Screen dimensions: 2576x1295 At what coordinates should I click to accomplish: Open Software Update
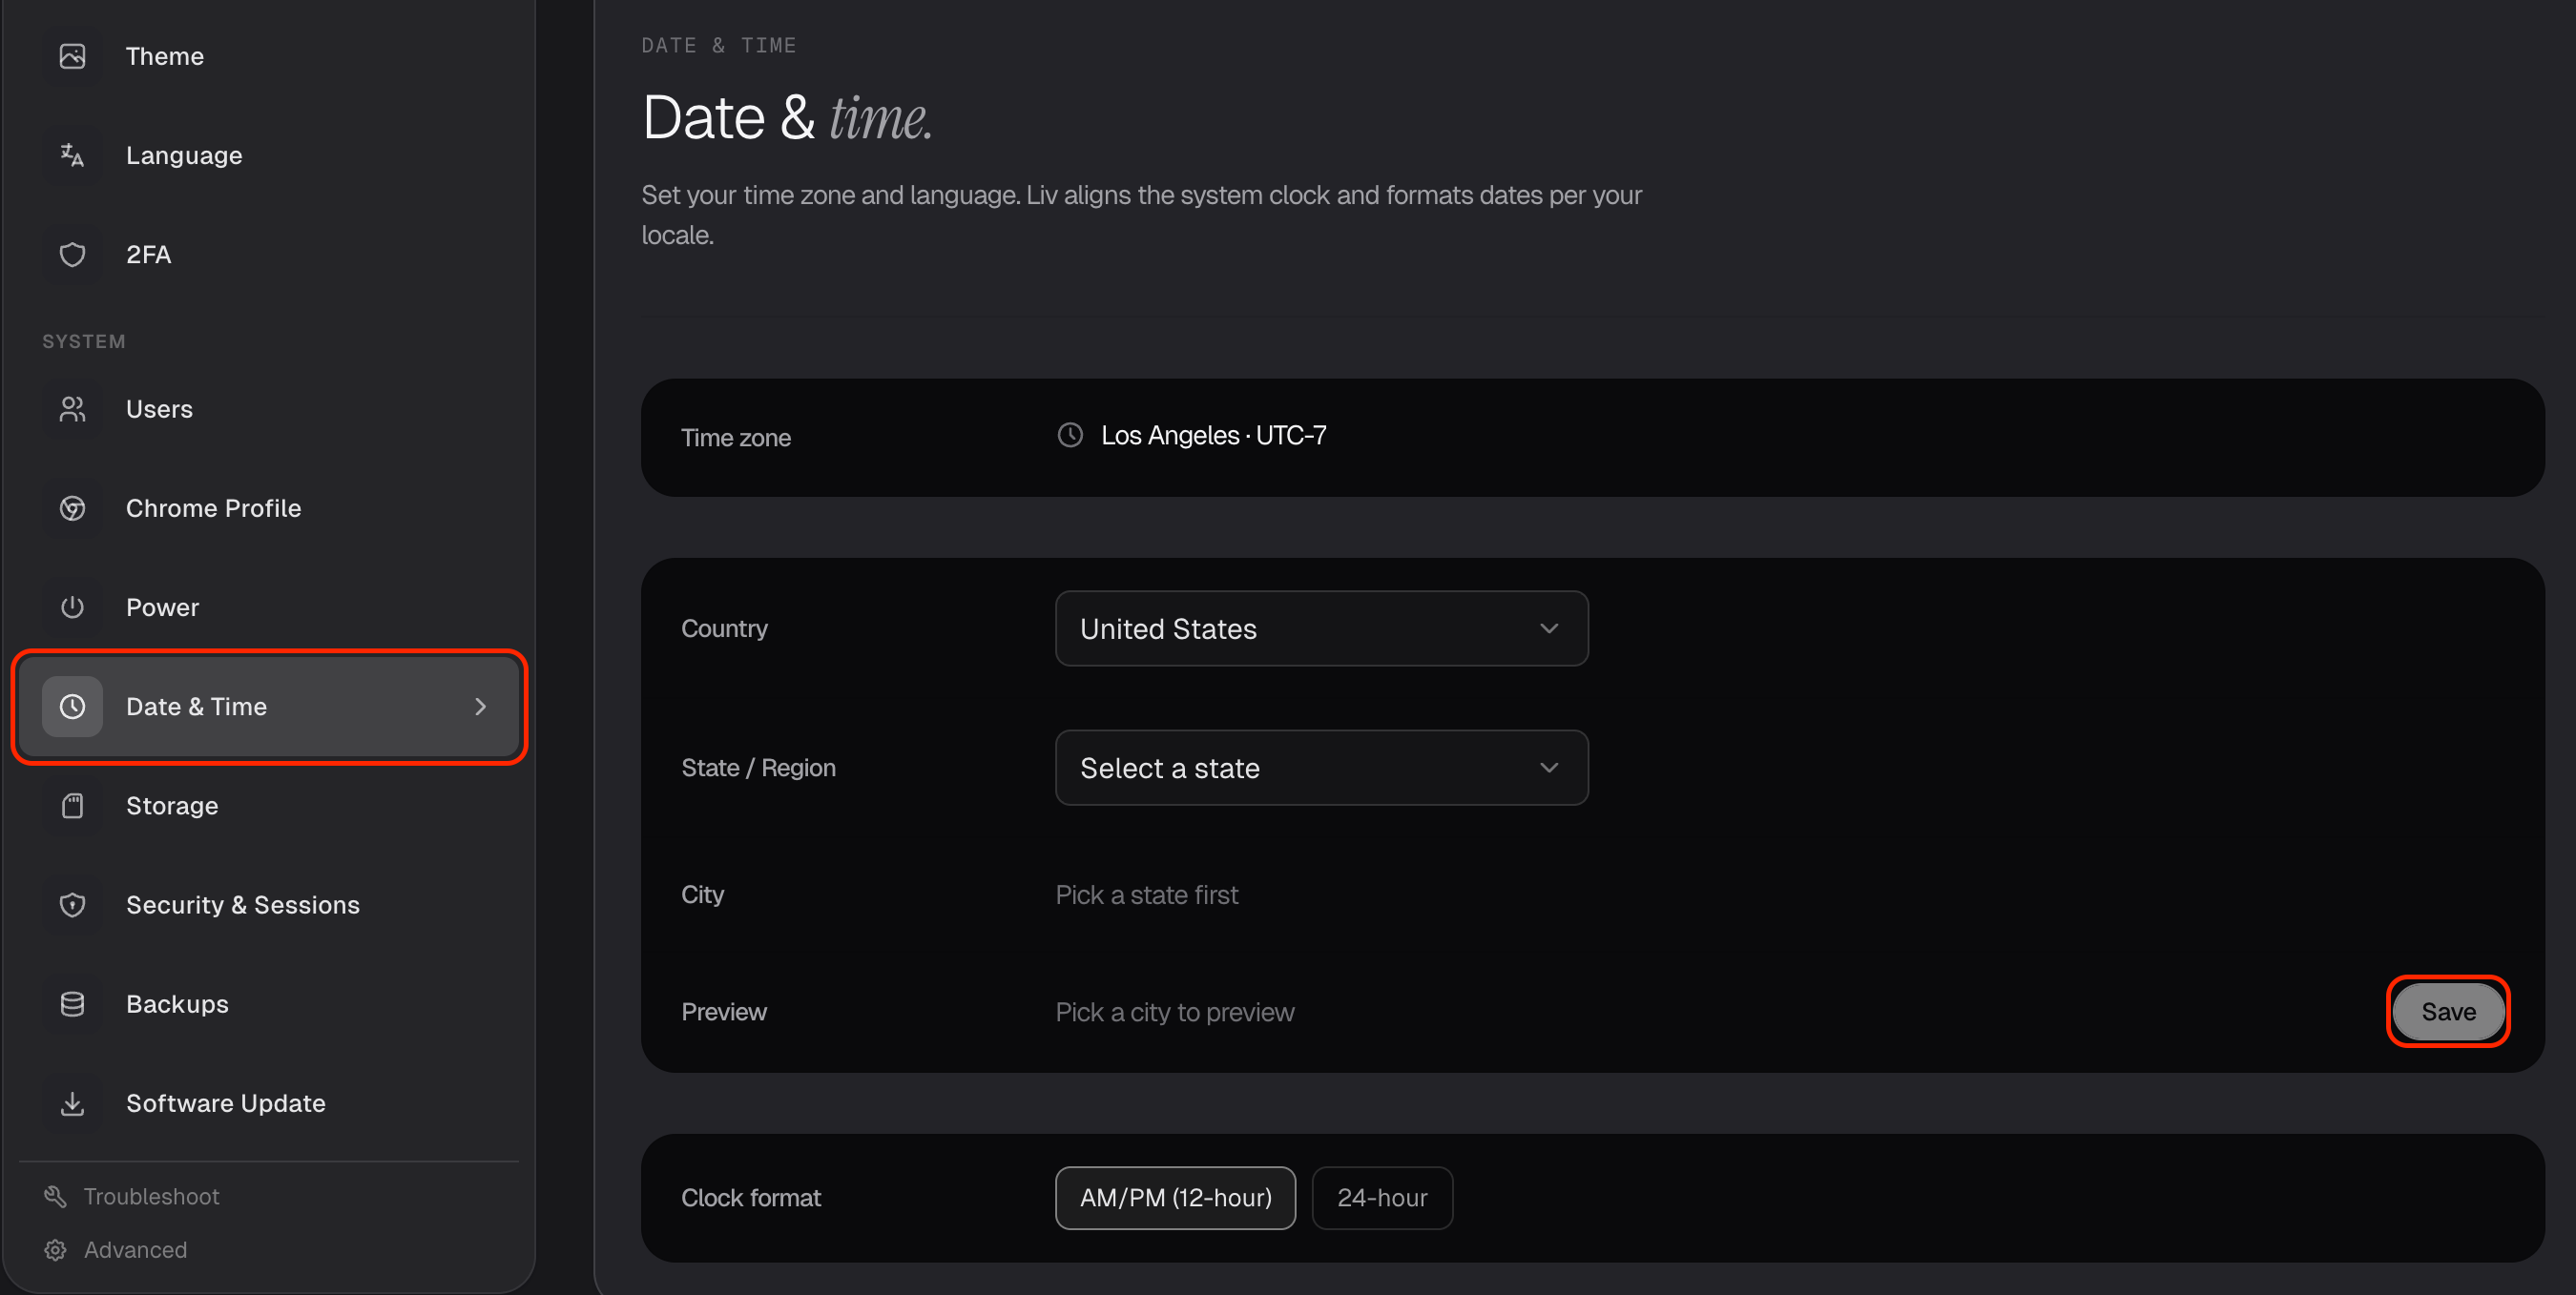(268, 1103)
